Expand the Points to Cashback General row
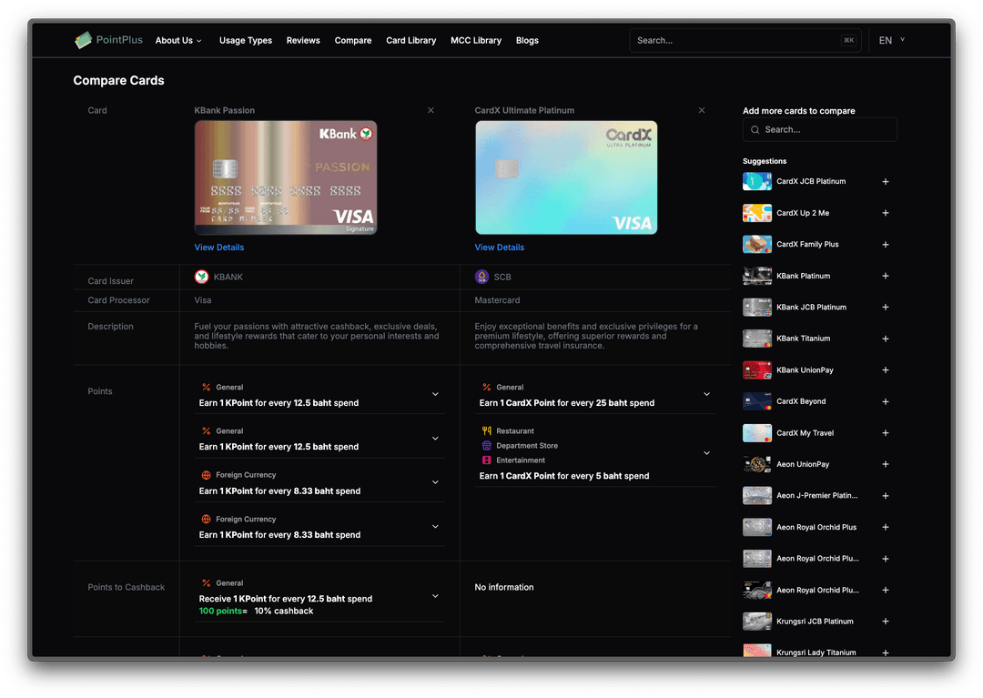This screenshot has height=698, width=983. [435, 596]
